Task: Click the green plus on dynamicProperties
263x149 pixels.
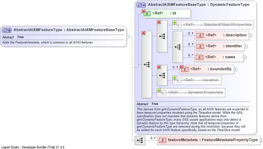Action: tap(159, 90)
